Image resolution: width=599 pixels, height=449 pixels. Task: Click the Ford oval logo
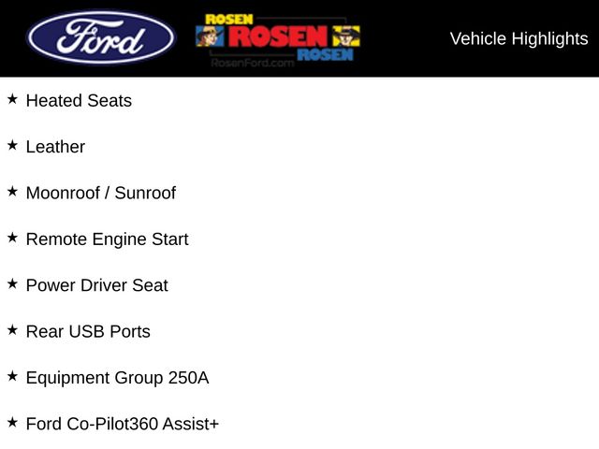pos(101,38)
